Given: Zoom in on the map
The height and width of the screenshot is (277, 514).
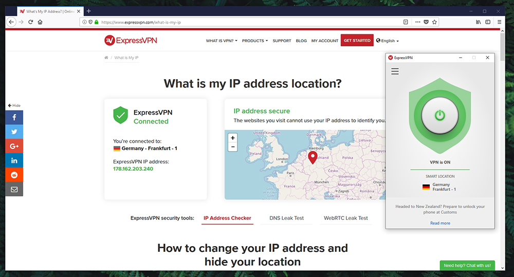Looking at the screenshot, I should point(233,138).
